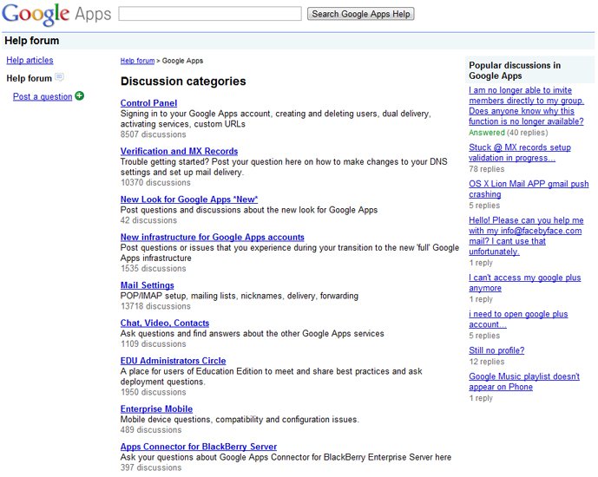The height and width of the screenshot is (477, 598).
Task: Open the Chat, Video, Contacts category
Action: pyautogui.click(x=165, y=323)
